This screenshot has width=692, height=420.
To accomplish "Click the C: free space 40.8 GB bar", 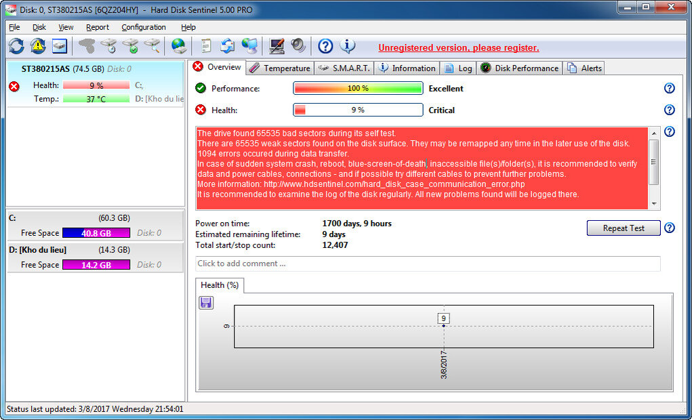I will click(96, 233).
